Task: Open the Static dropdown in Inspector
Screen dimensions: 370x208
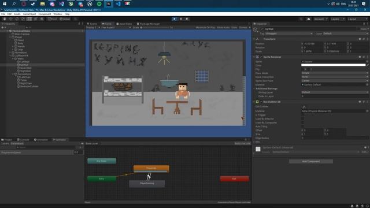Action: click(x=364, y=29)
